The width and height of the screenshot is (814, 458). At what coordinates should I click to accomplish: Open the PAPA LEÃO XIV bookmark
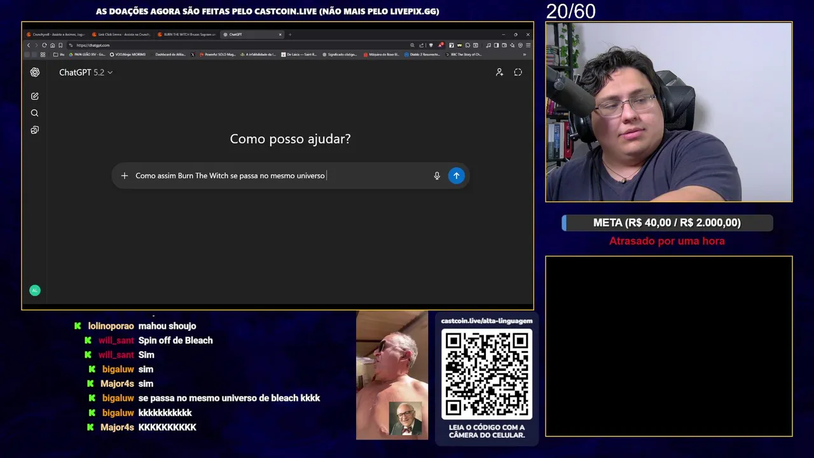[87, 55]
